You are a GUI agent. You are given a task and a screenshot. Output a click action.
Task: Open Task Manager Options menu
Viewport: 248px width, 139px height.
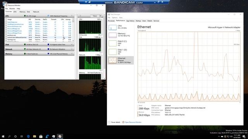pos(115,18)
